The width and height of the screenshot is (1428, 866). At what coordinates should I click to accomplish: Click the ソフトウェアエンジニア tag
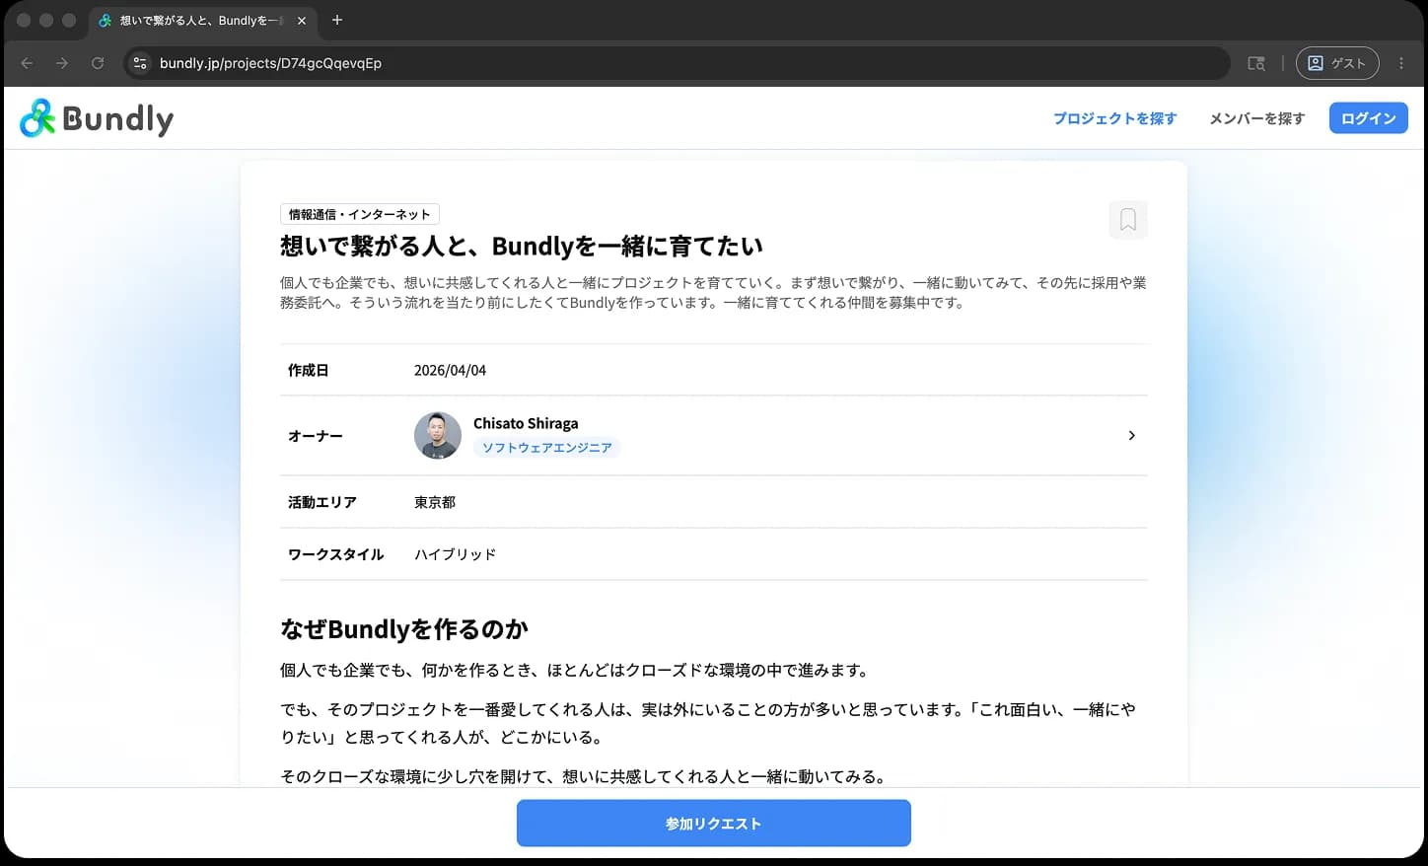(546, 448)
